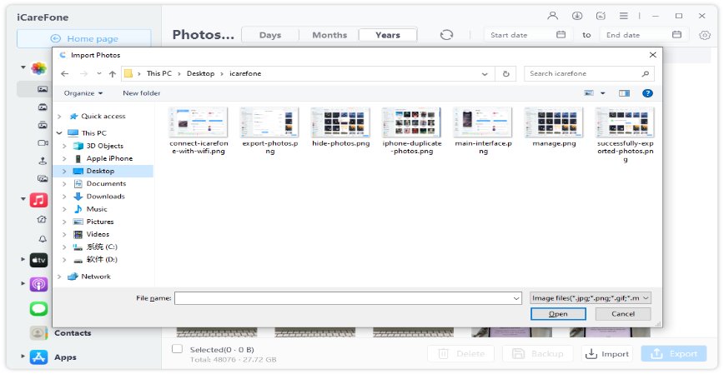Switch to the Days tab
Viewport: 724px width, 374px height.
point(270,35)
